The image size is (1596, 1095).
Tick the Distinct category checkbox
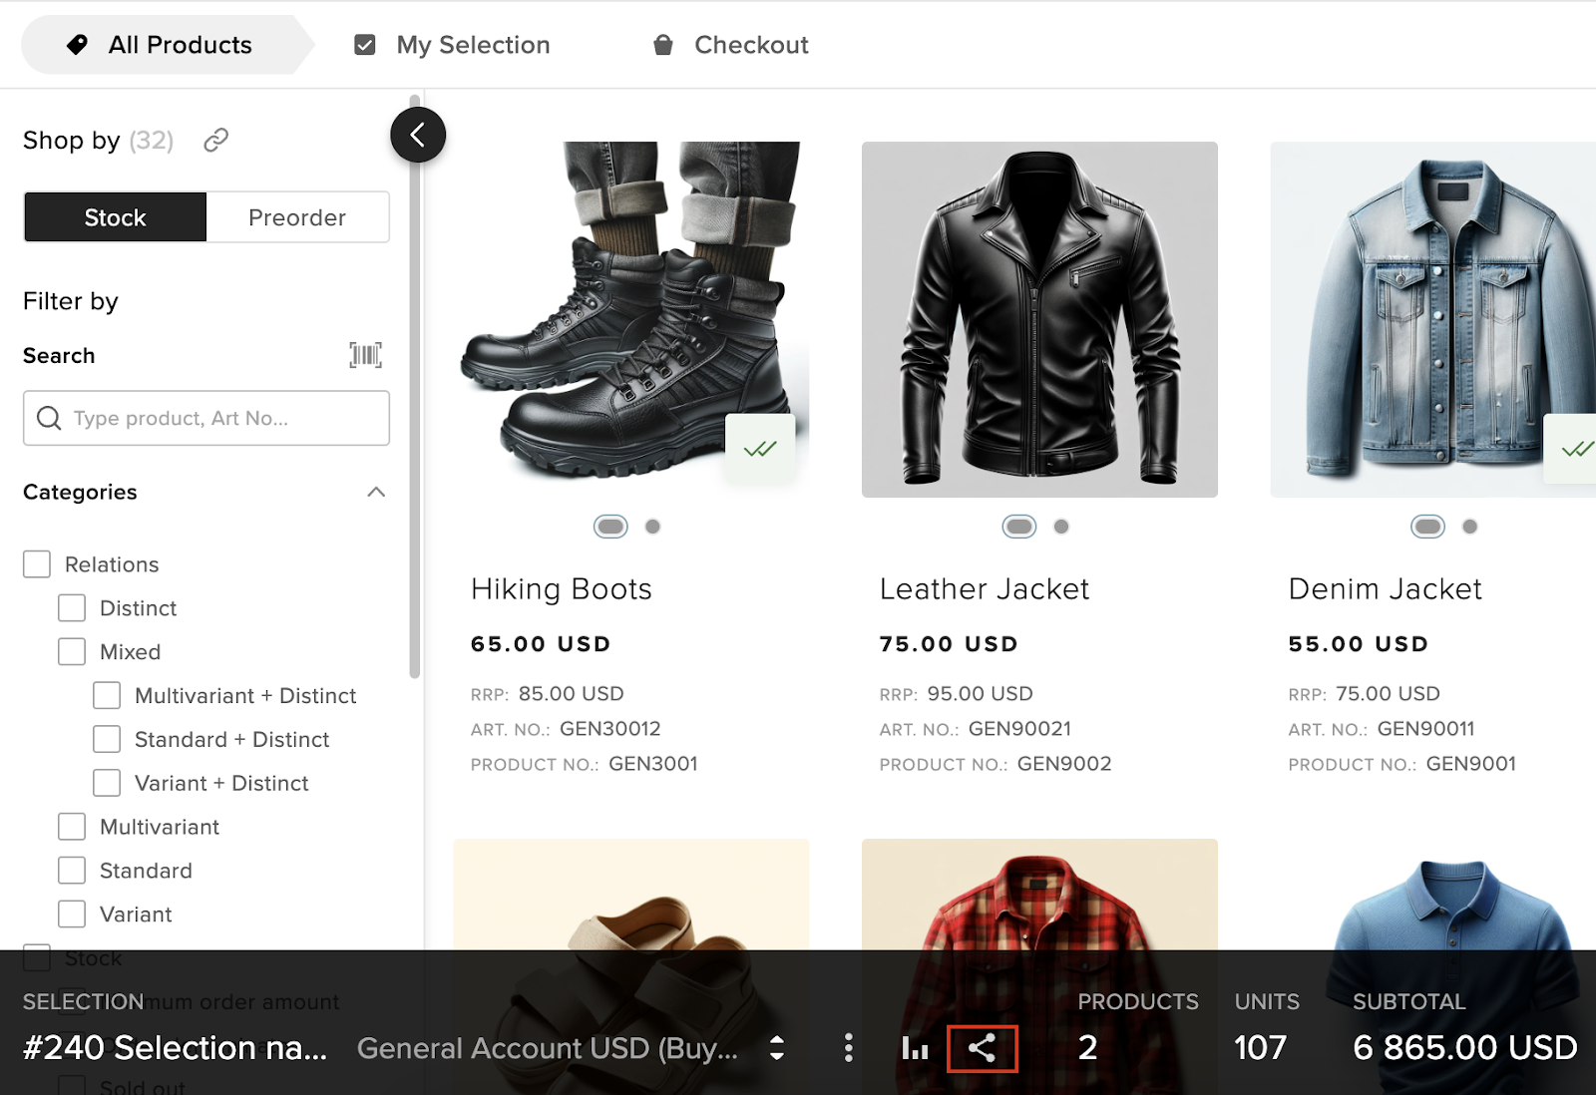72,608
